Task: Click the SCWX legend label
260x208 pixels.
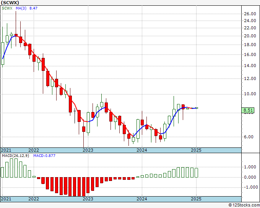Action: pos(7,8)
